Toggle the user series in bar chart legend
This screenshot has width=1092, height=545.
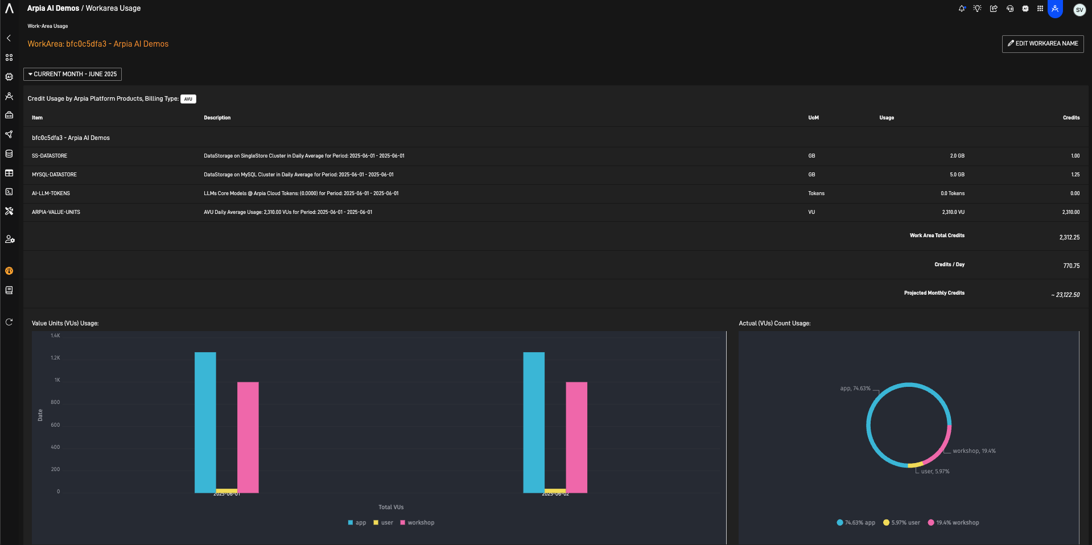click(383, 523)
